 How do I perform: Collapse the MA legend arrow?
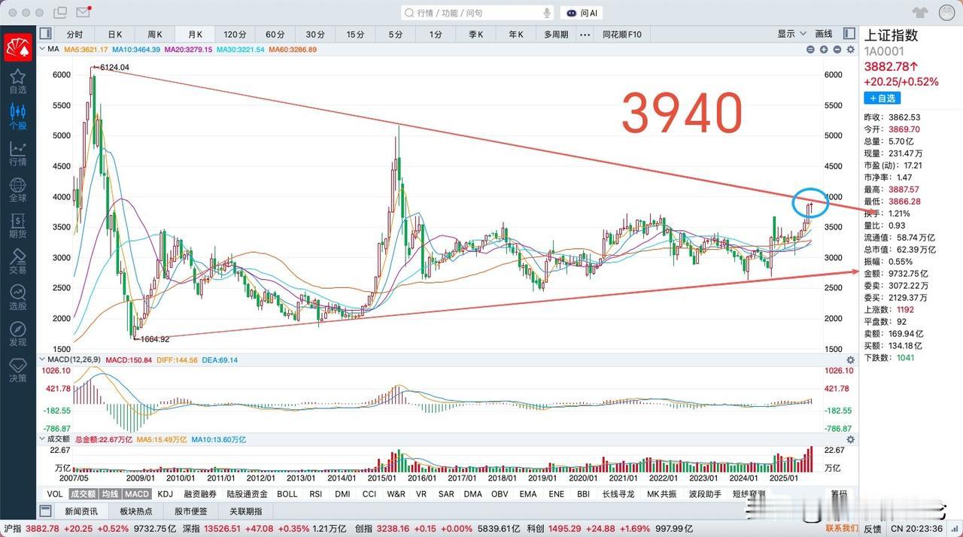(42, 50)
